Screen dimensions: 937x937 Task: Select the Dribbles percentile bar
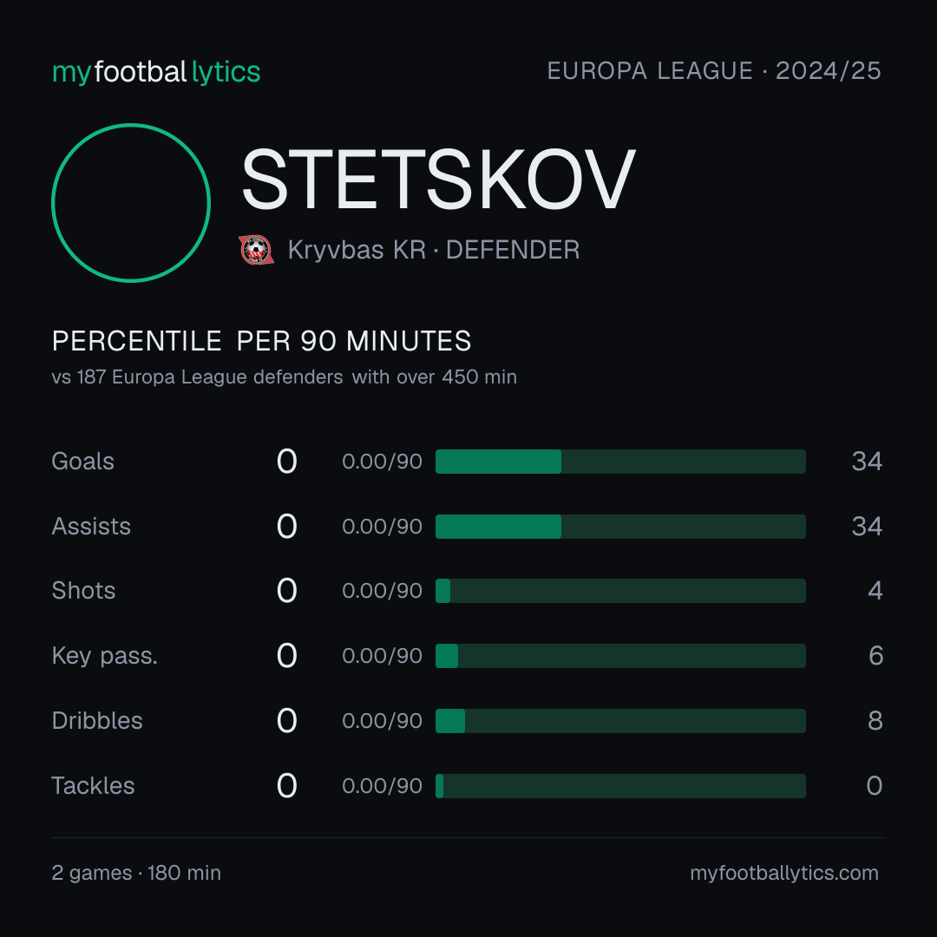[x=620, y=721]
